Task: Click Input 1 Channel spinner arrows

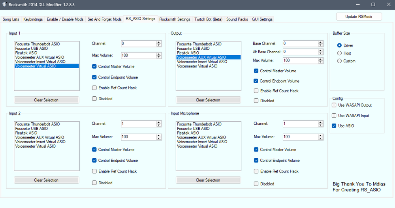Action: tap(159, 43)
